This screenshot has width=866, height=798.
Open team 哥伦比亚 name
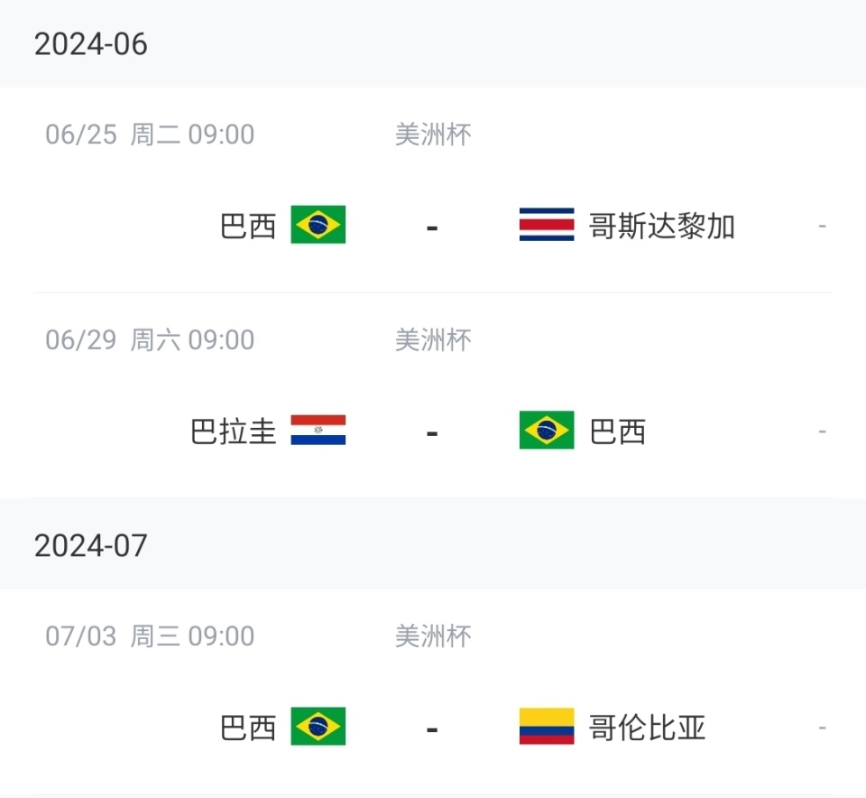tap(648, 728)
